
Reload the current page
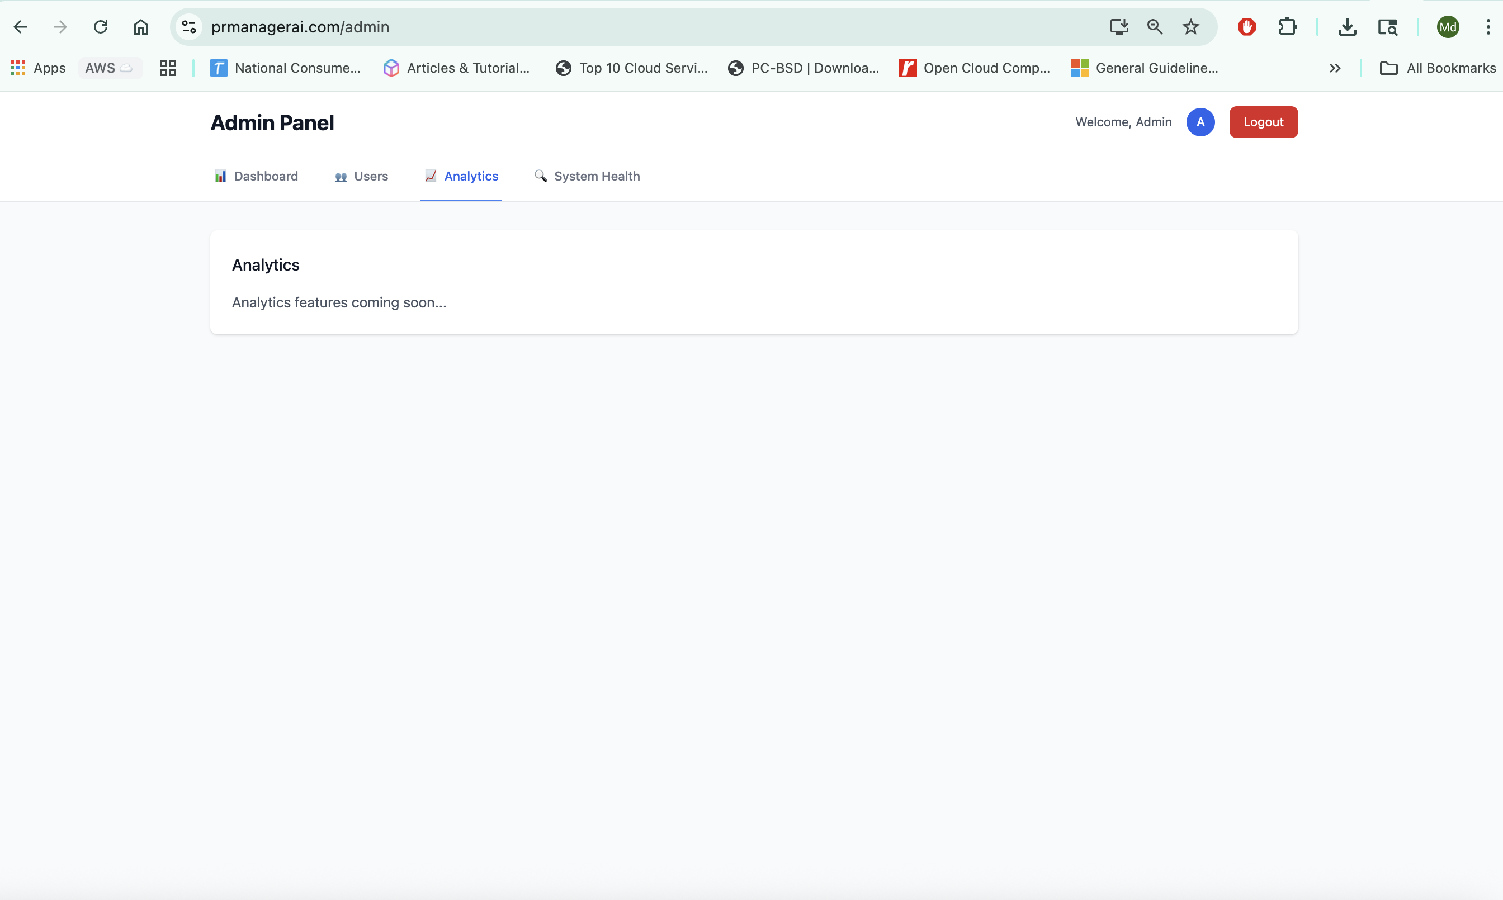(x=101, y=27)
